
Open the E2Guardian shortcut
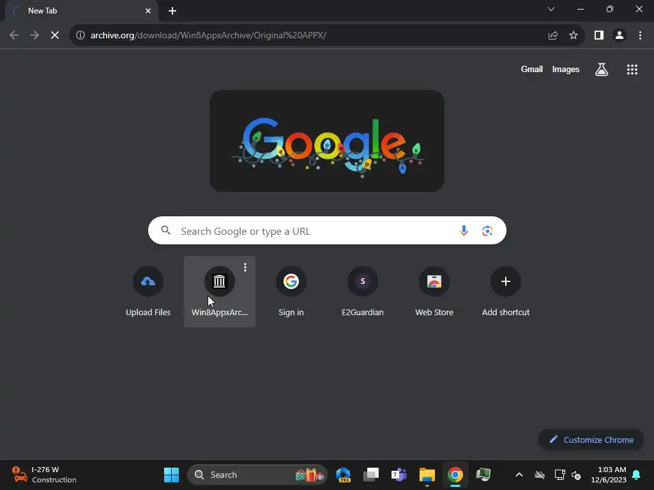point(363,292)
